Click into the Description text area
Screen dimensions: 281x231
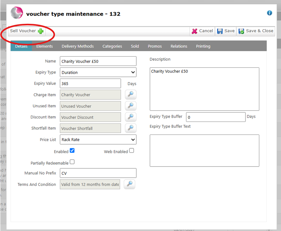point(204,89)
